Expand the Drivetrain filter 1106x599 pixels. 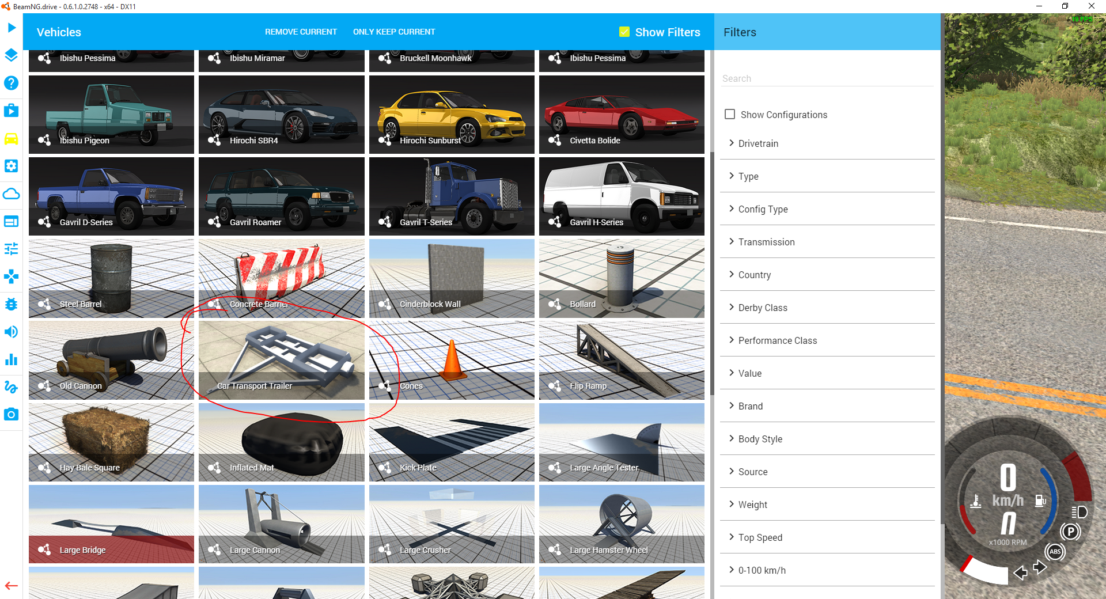pos(827,143)
